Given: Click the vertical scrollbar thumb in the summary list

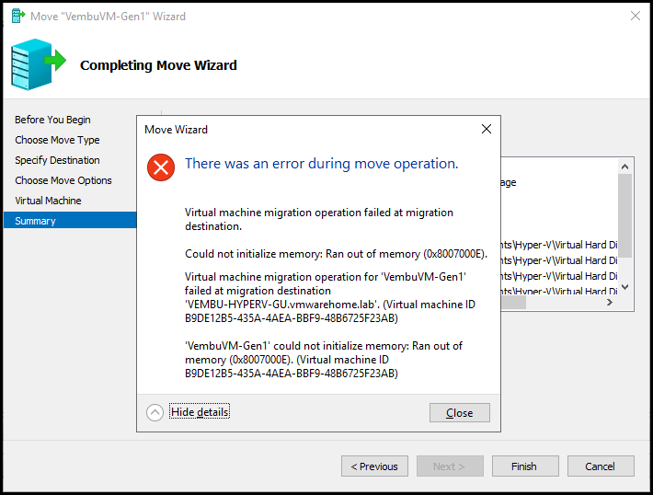Looking at the screenshot, I should coord(624,216).
